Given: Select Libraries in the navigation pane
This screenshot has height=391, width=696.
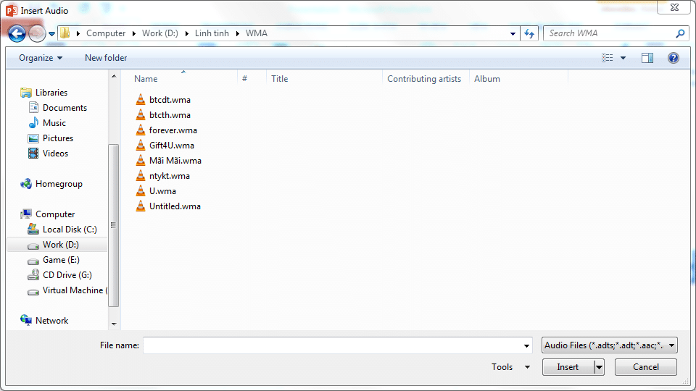Looking at the screenshot, I should pyautogui.click(x=51, y=92).
